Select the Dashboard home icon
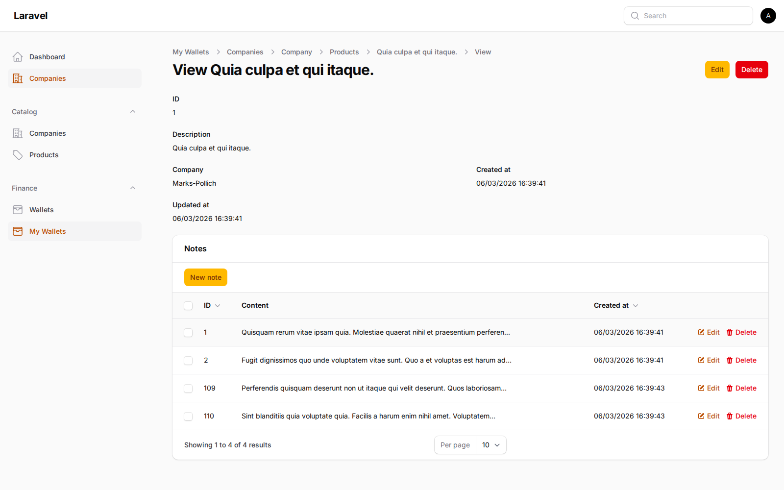The height and width of the screenshot is (490, 784). [18, 56]
